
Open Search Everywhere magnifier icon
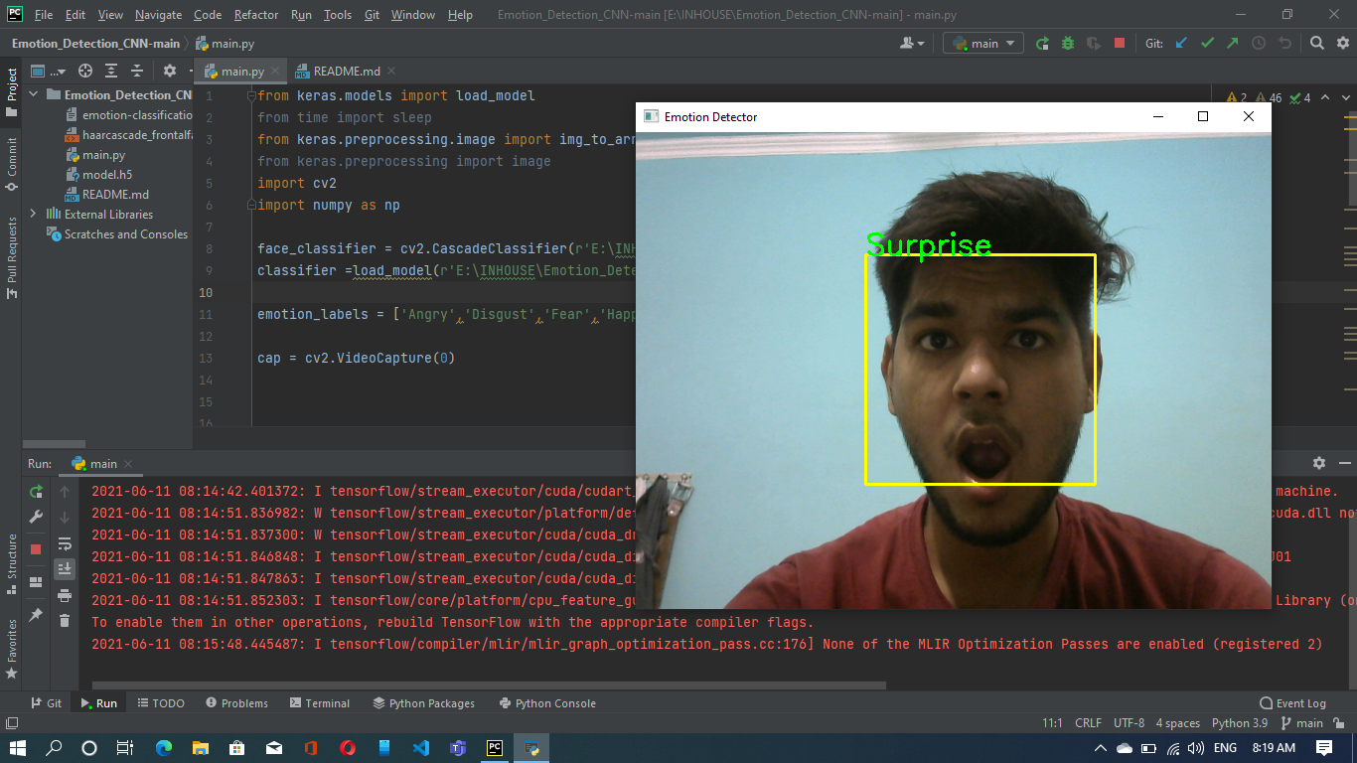pyautogui.click(x=1318, y=42)
